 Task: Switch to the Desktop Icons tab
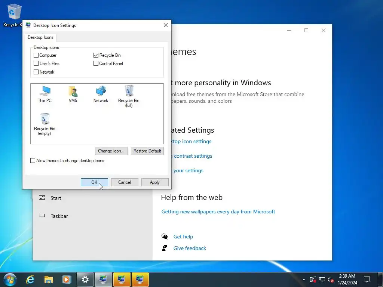40,37
